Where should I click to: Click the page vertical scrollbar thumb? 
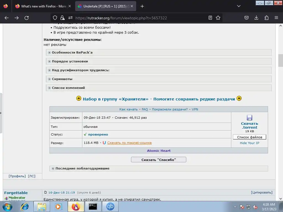click(x=281, y=60)
